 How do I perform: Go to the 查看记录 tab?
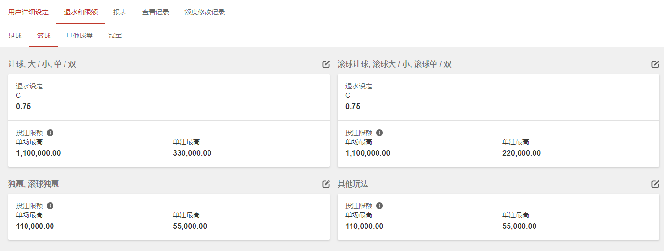[156, 12]
